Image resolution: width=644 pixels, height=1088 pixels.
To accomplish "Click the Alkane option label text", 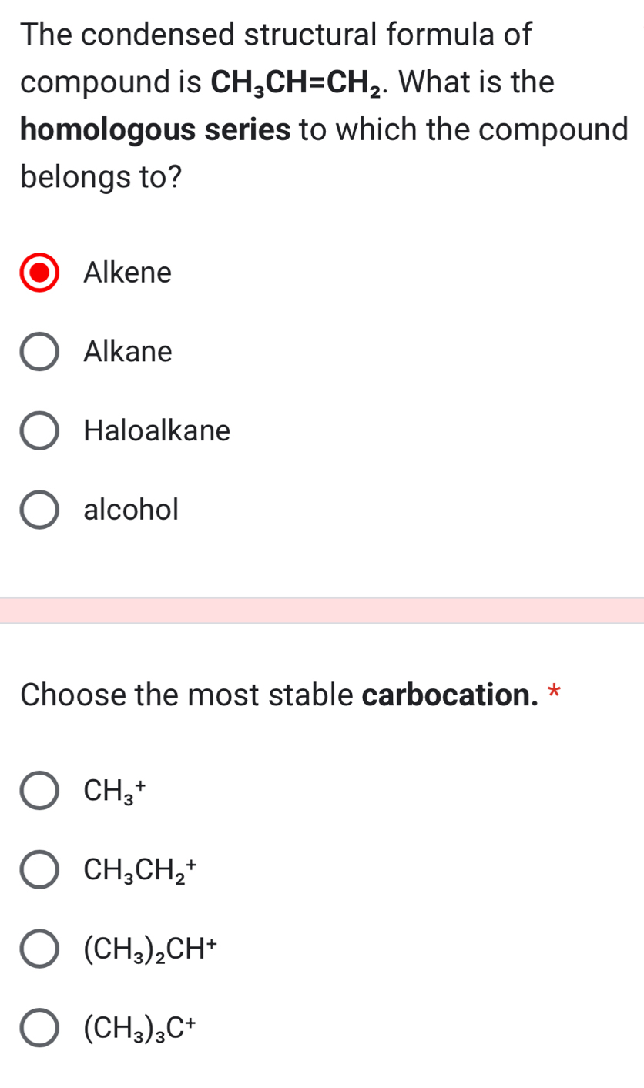I will 128,353.
